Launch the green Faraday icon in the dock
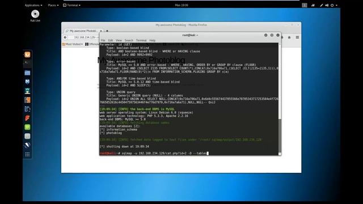 [27, 127]
